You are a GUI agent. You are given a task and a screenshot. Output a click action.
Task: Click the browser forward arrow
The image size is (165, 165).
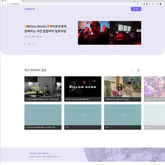[x=5, y=4]
